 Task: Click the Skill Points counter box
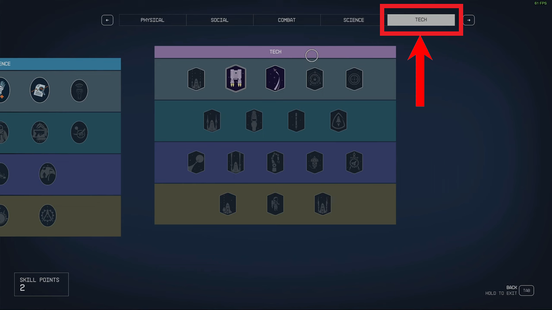tap(41, 284)
